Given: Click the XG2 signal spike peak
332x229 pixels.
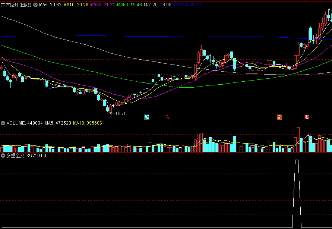Looking at the screenshot, I should coord(297,160).
